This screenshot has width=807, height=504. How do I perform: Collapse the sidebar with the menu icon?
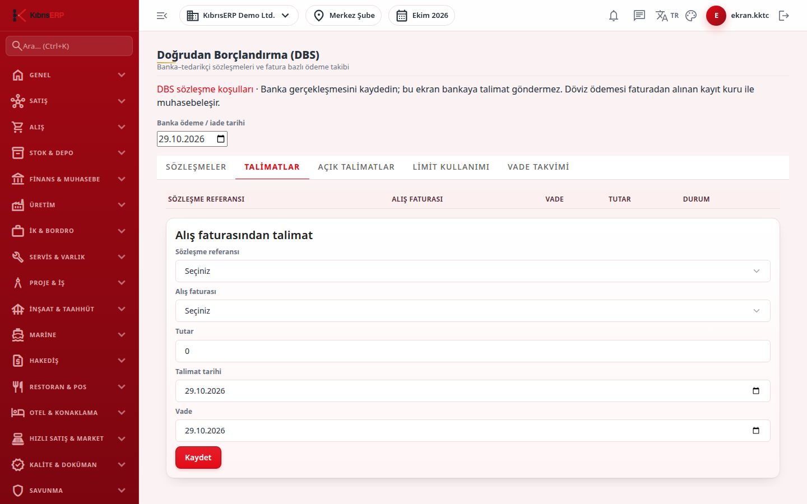tap(162, 16)
